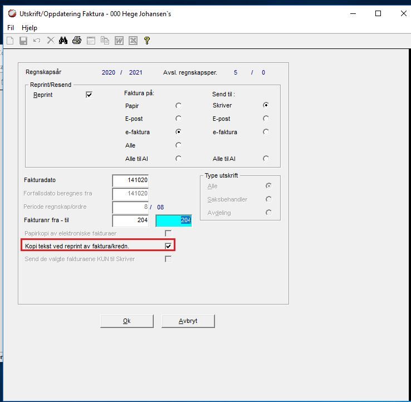This screenshot has width=411, height=402.
Task: Click the undo arrow toolbar icon
Action: [37, 41]
